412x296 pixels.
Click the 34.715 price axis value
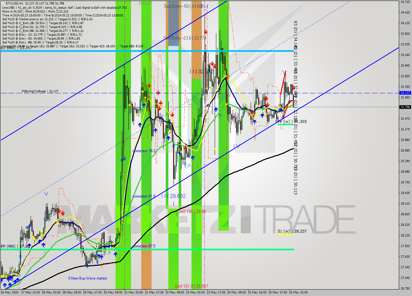click(405, 2)
